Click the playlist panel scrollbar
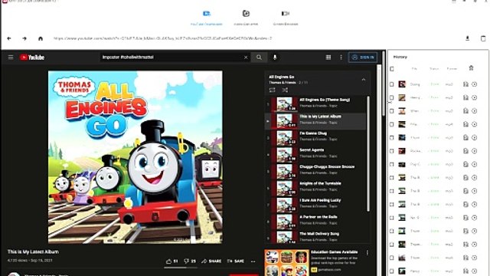This screenshot has width=490, height=276. [x=368, y=153]
